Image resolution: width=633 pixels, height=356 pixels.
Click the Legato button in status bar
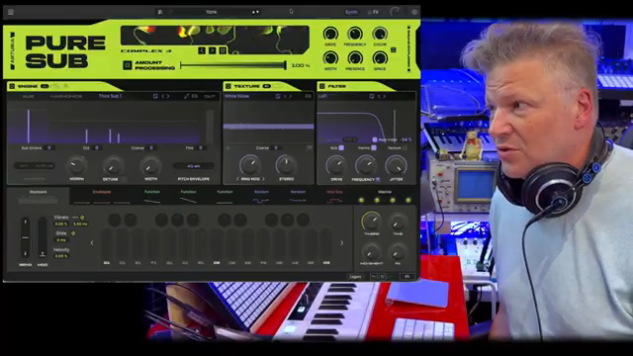click(x=355, y=277)
